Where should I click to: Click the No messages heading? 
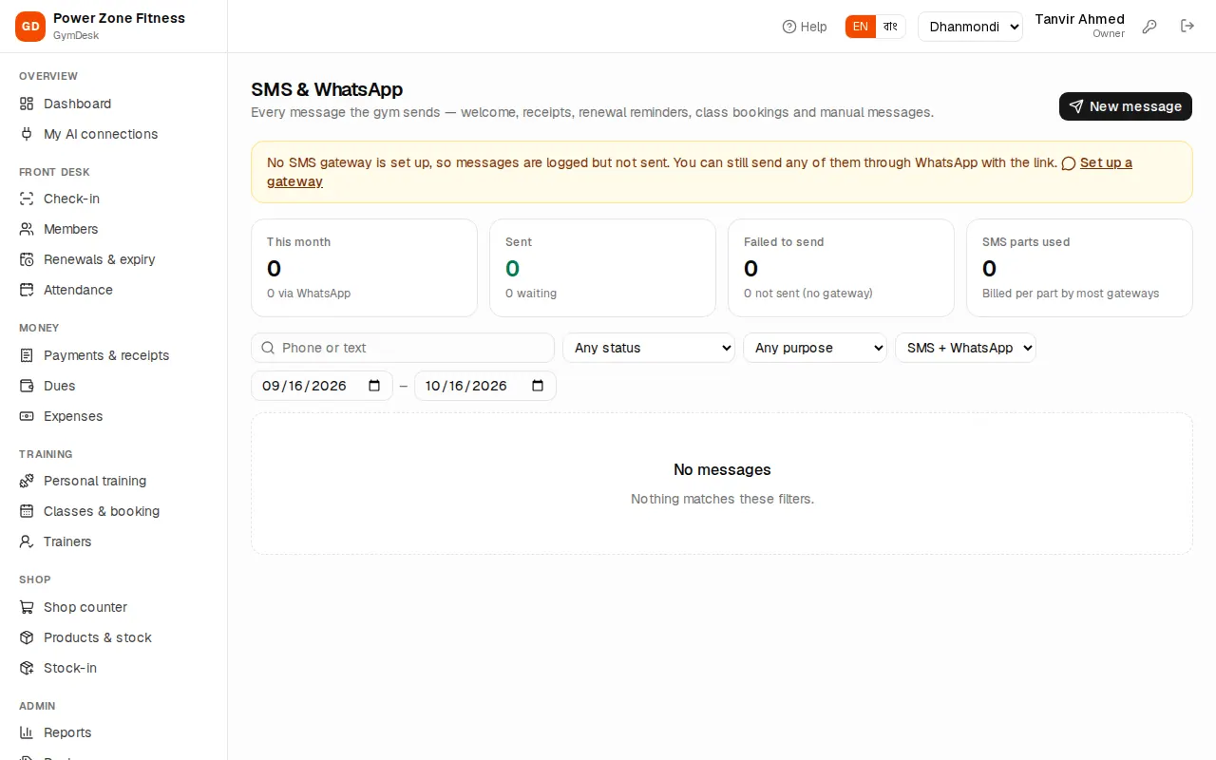(x=722, y=469)
